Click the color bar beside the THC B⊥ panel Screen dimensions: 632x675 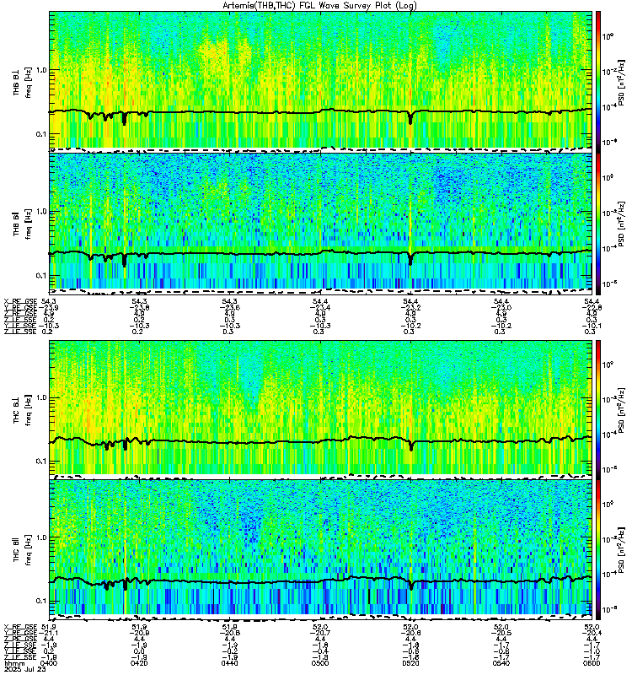598,409
